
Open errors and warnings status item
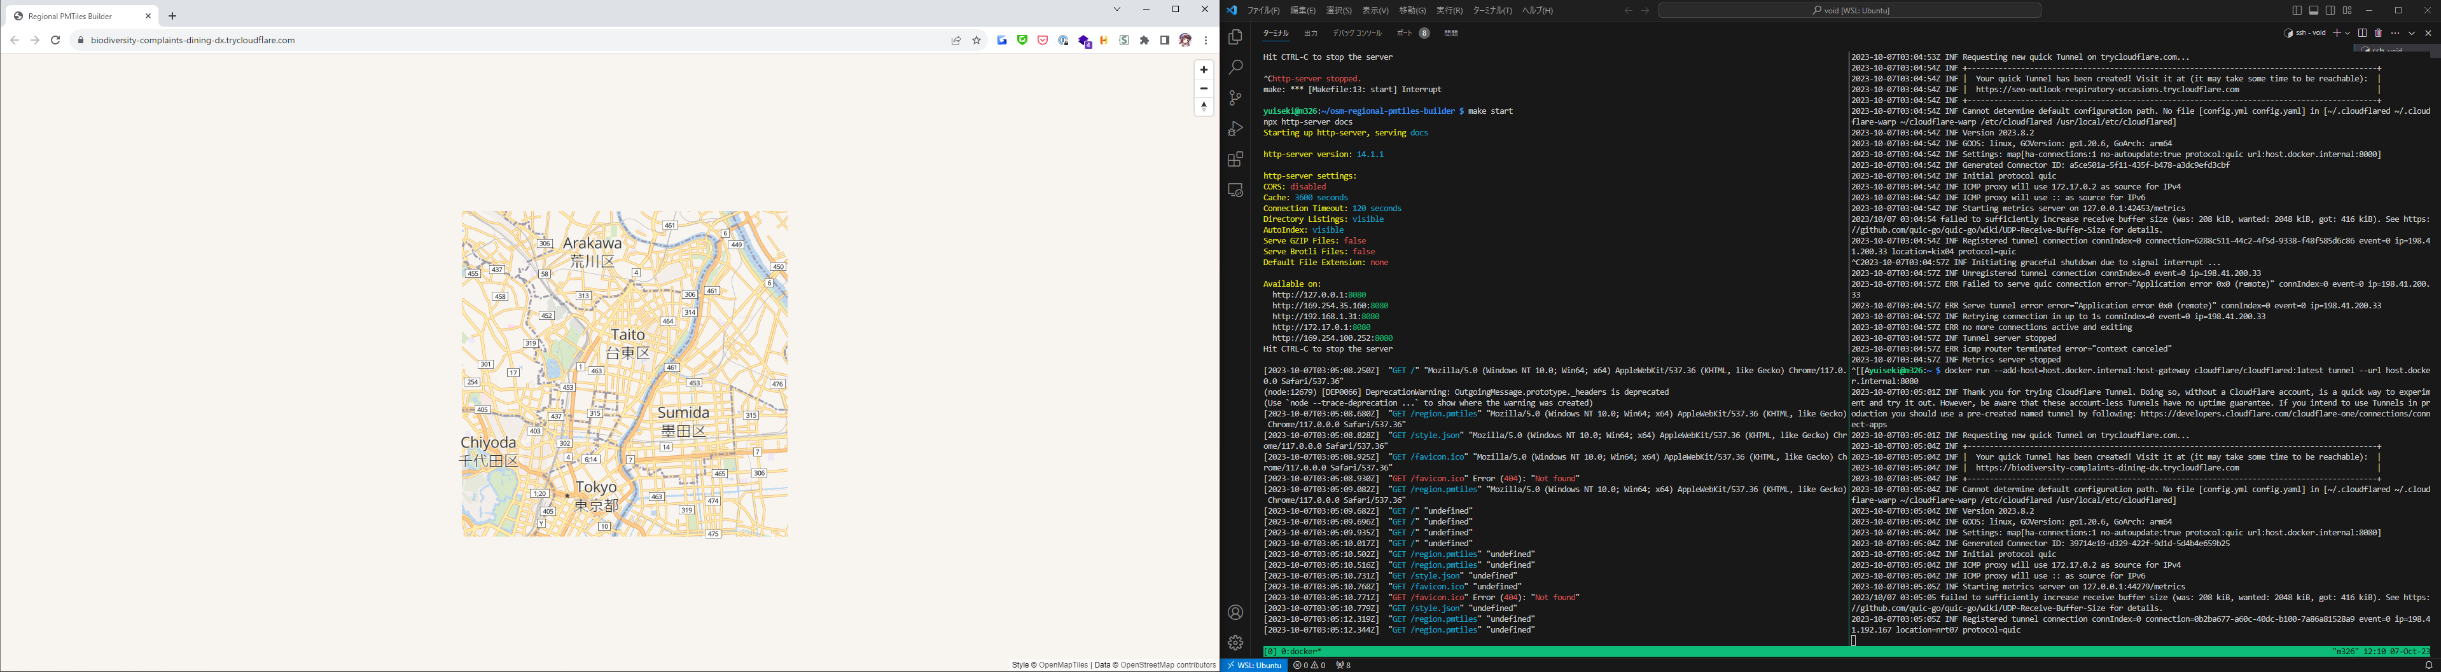coord(1309,666)
